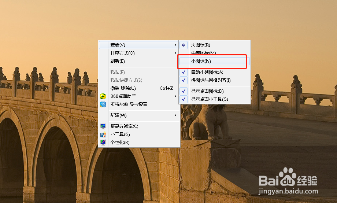Toggle 将图标与网格对齐(I) option

click(215, 80)
